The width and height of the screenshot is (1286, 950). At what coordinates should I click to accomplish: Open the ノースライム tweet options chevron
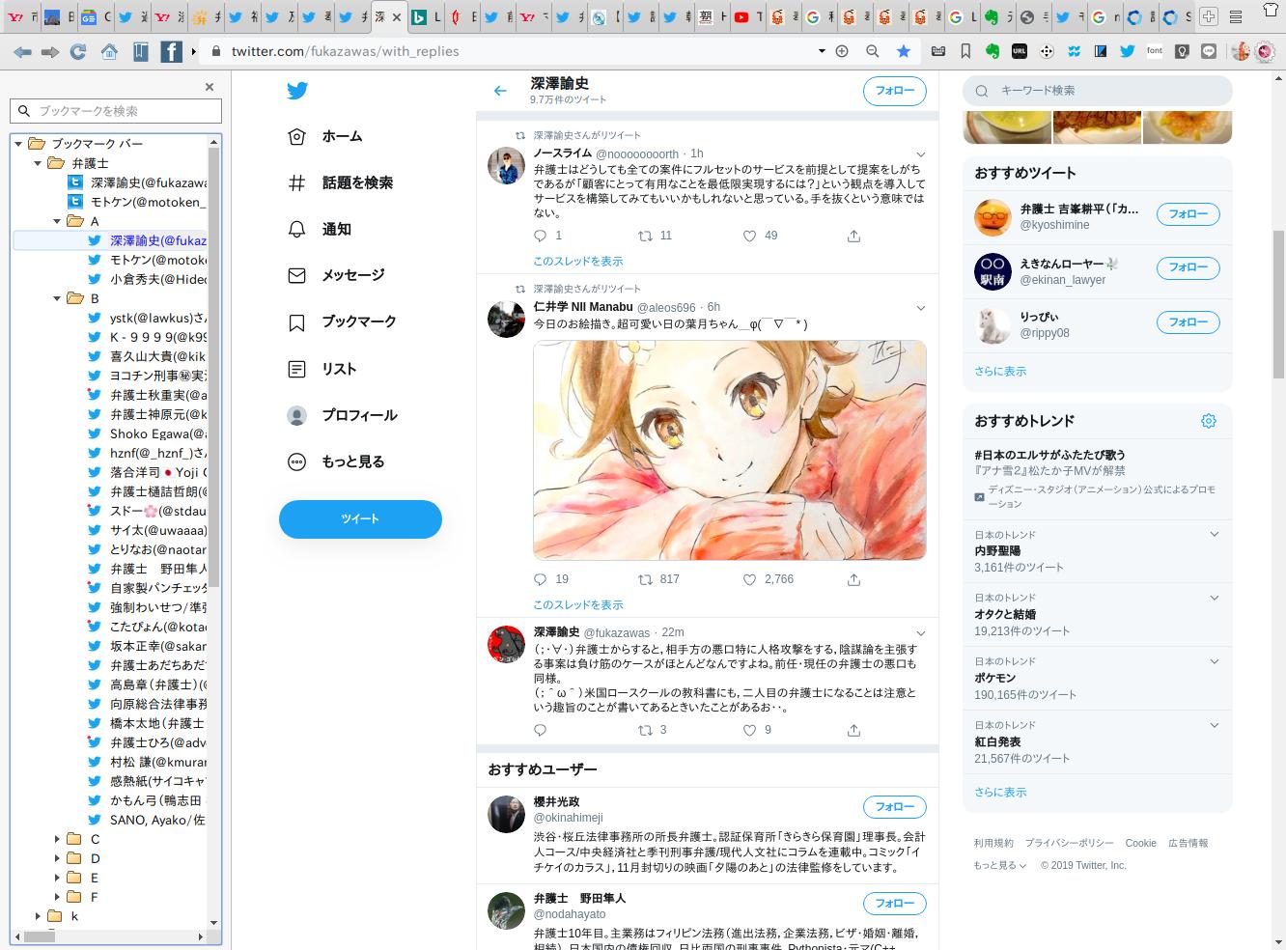(x=920, y=154)
